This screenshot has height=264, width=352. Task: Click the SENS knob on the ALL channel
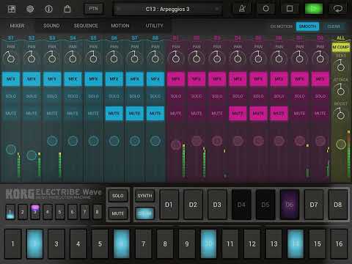point(341,66)
